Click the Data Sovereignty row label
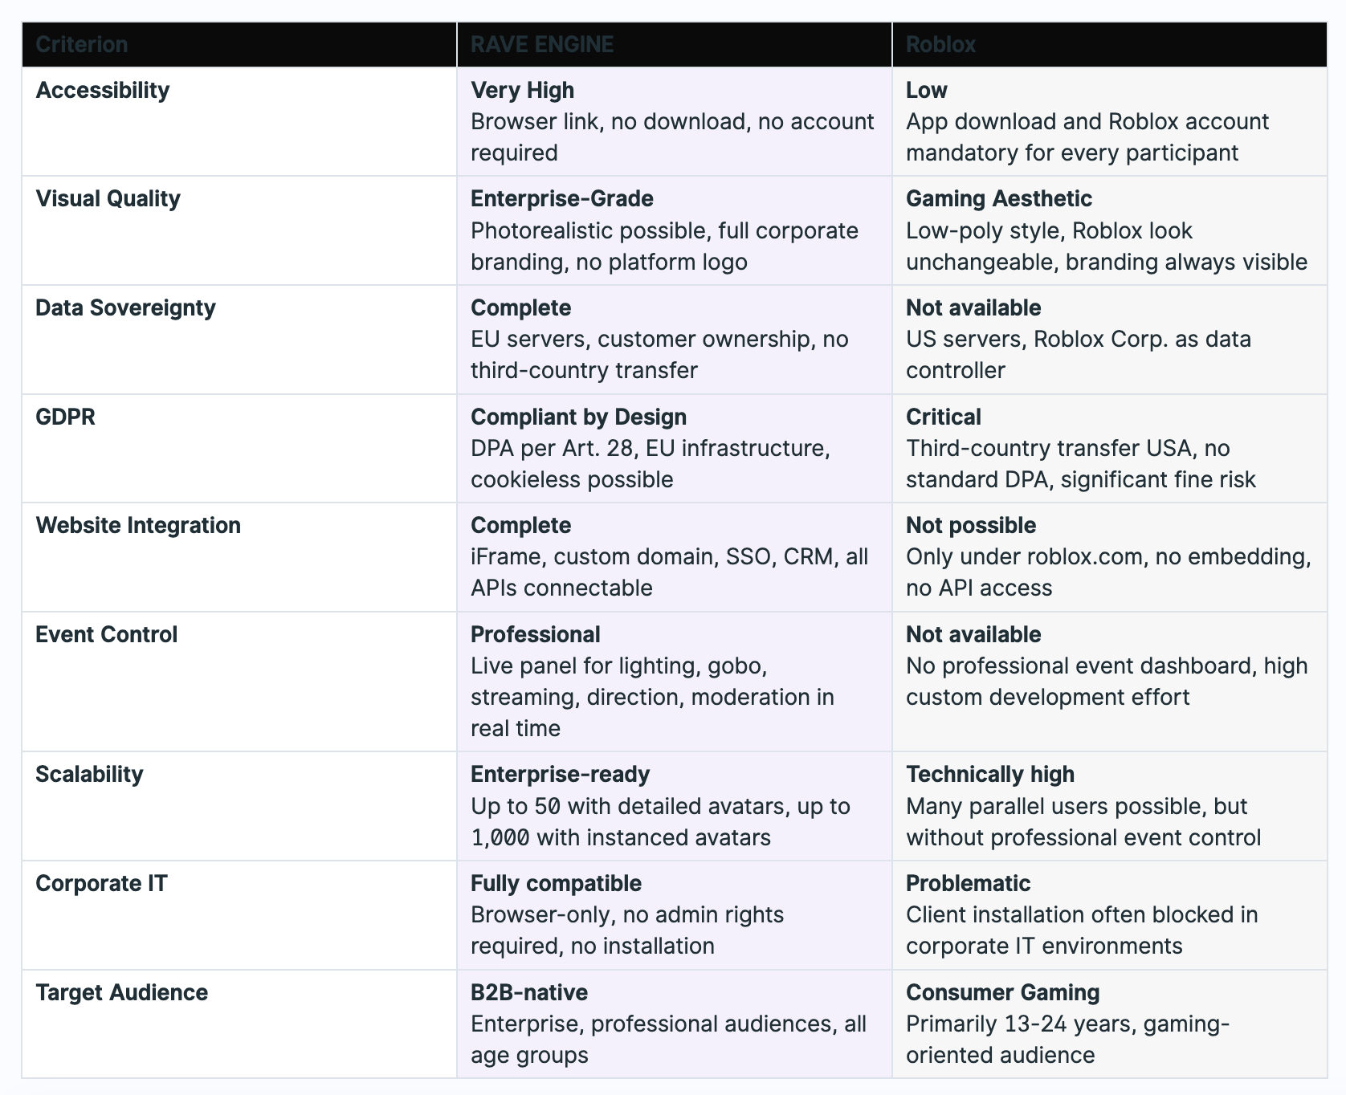The height and width of the screenshot is (1095, 1346). click(125, 307)
